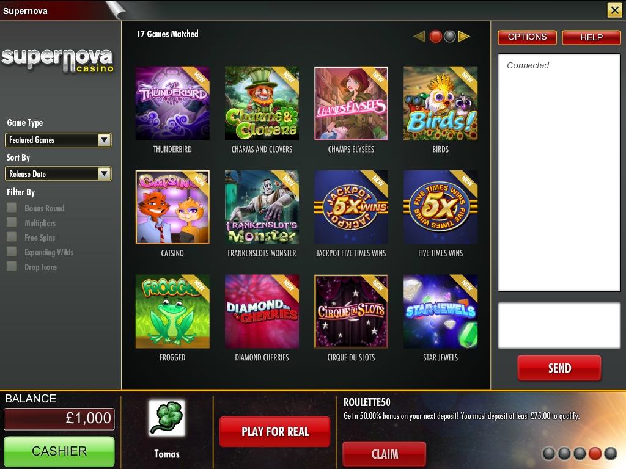Open the Thunderbird game icon
This screenshot has height=469, width=626.
(172, 103)
